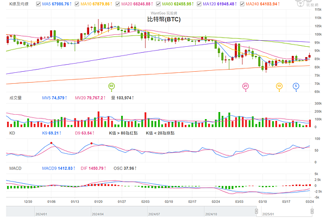Click the MA120 61945.48 value label
Image resolution: width=326 pixels, height=218 pixels.
pos(220,4)
